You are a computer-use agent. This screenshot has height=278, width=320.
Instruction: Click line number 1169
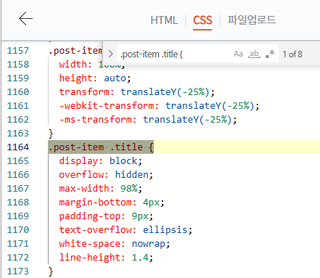18,216
